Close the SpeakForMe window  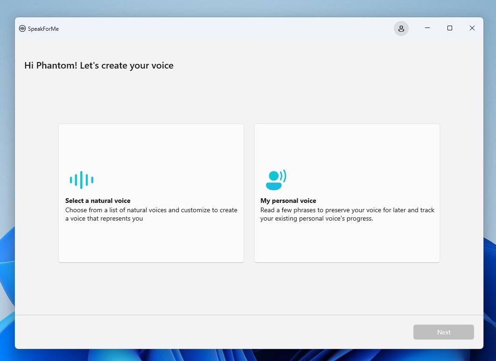click(x=472, y=28)
